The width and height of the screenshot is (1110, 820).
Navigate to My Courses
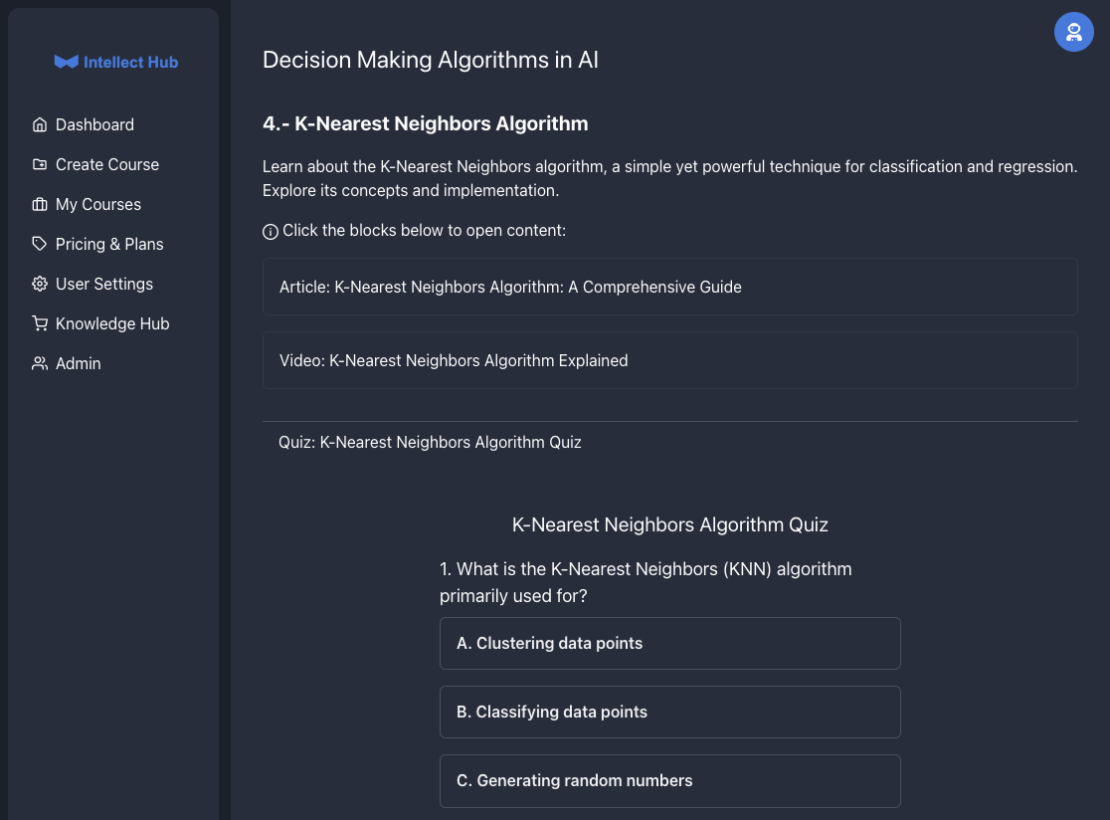click(98, 204)
